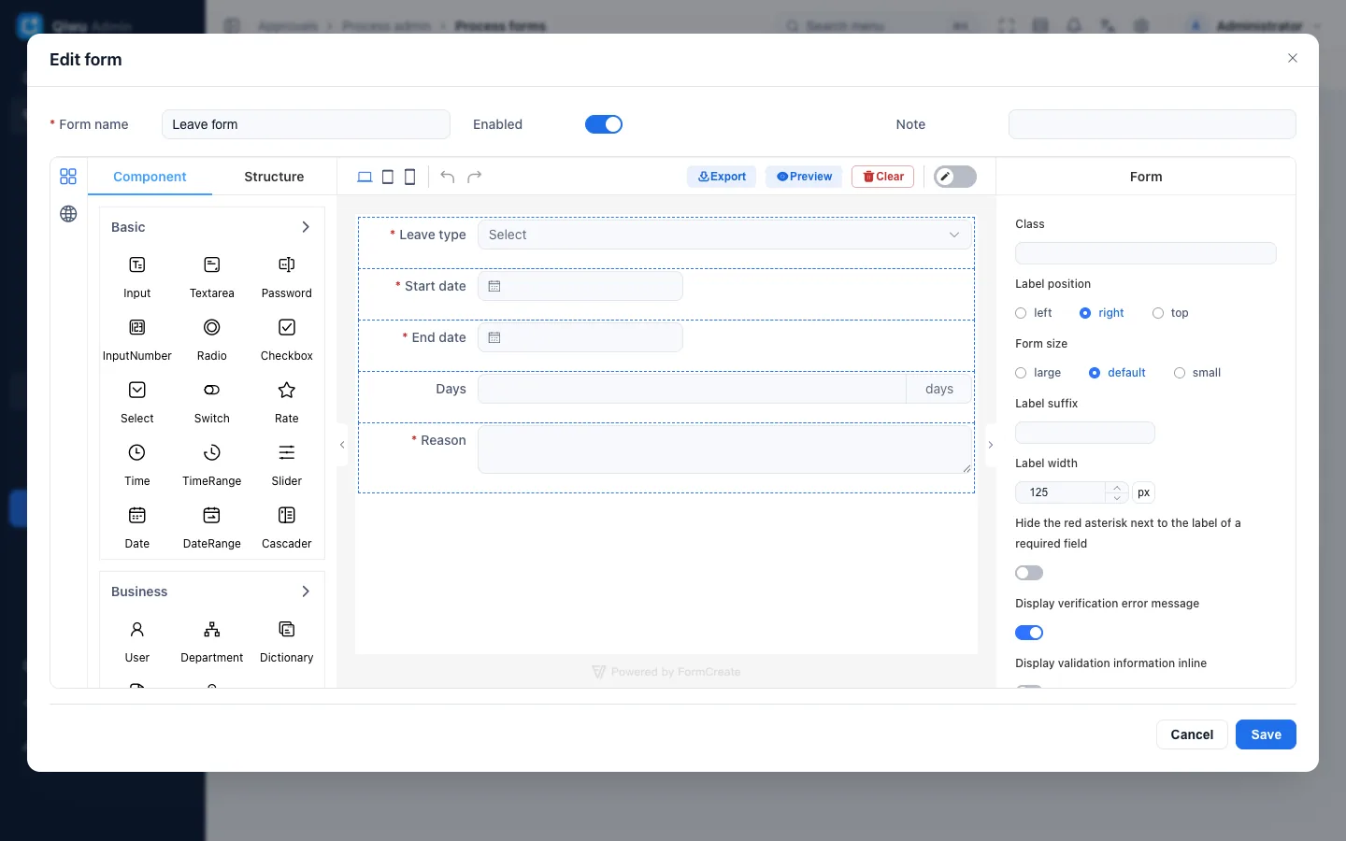Add an InputNumber component

pos(137,339)
